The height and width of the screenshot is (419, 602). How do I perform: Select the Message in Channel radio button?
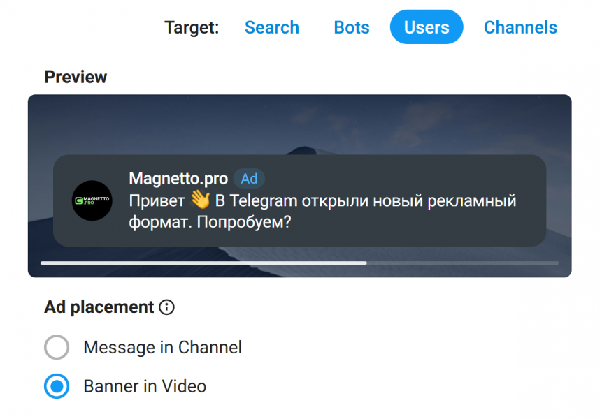(57, 347)
